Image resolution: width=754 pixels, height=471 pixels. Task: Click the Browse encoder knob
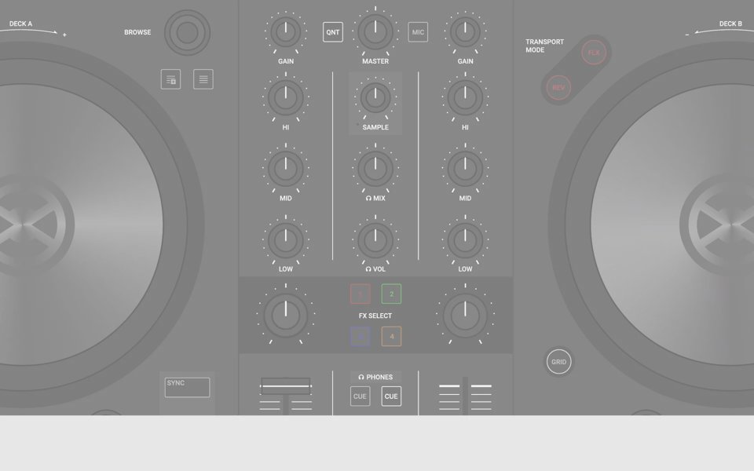click(x=187, y=33)
